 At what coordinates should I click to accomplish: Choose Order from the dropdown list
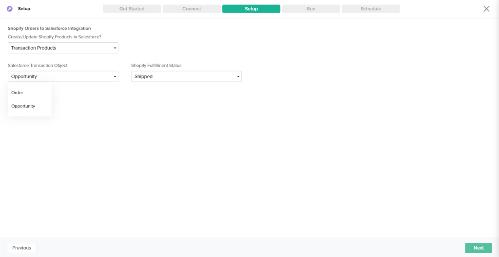30,93
